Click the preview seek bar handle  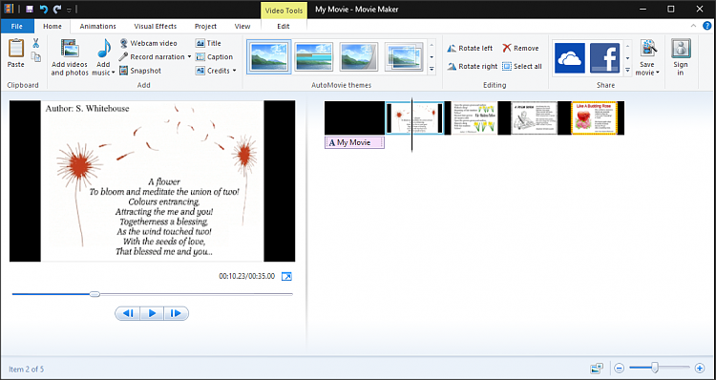pyautogui.click(x=95, y=295)
